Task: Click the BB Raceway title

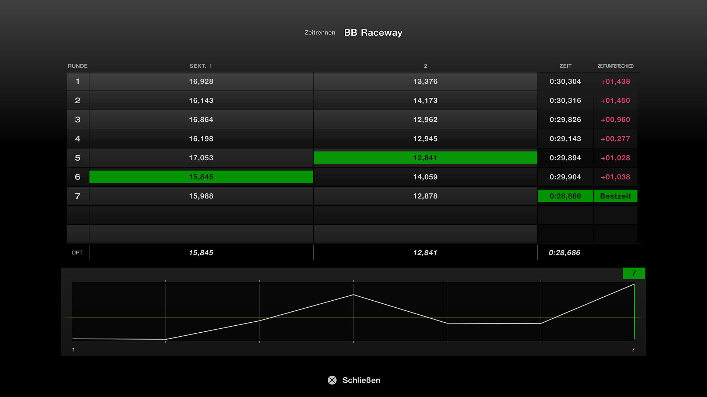Action: click(x=373, y=33)
